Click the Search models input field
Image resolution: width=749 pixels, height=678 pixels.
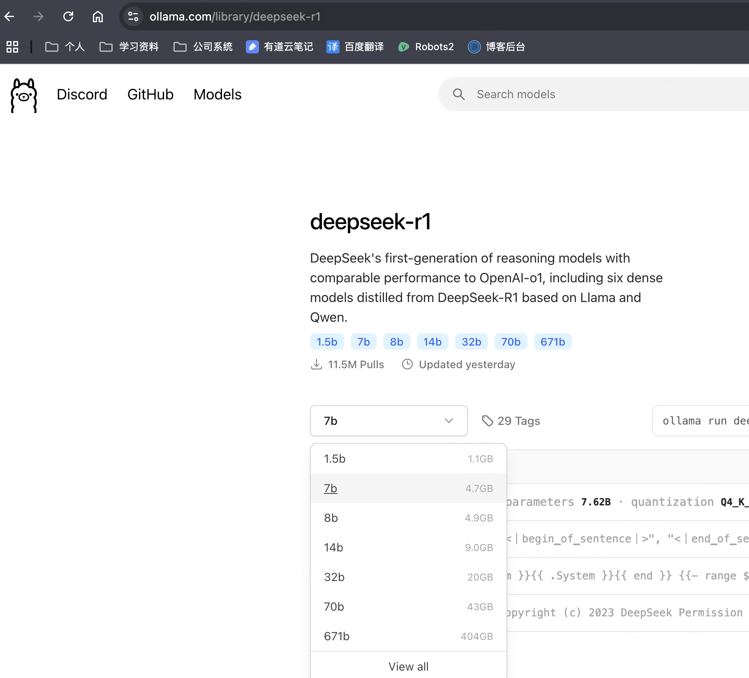(x=576, y=94)
